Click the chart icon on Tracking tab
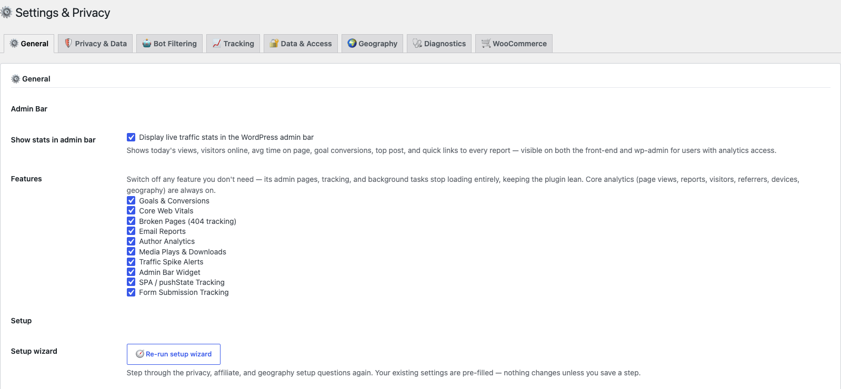Image resolution: width=841 pixels, height=389 pixels. tap(217, 44)
